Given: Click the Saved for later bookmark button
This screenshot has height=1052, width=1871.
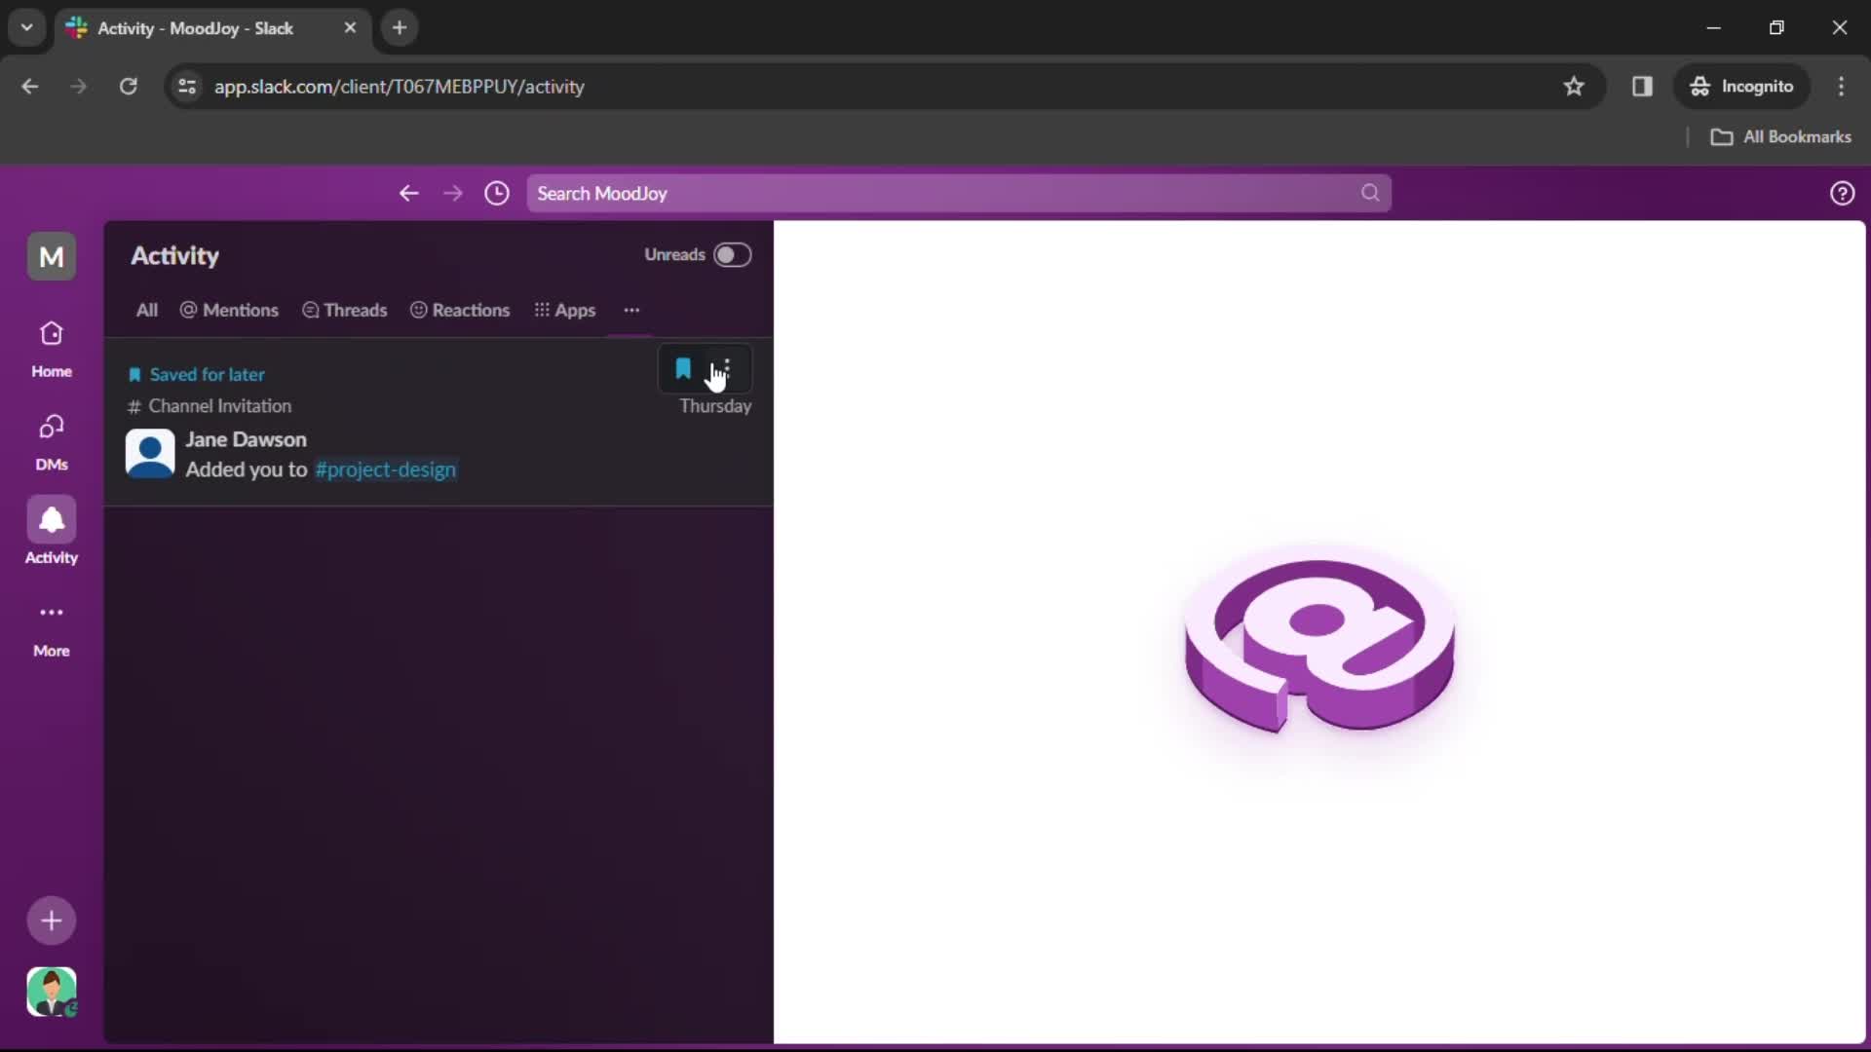Looking at the screenshot, I should pyautogui.click(x=682, y=371).
